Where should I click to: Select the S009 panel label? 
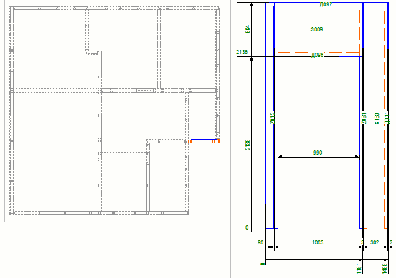(x=317, y=29)
